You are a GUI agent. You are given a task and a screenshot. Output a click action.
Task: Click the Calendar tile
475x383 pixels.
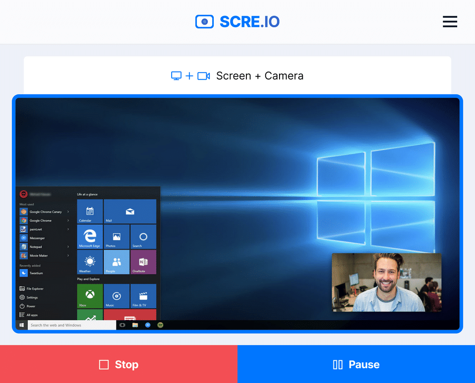pyautogui.click(x=90, y=211)
